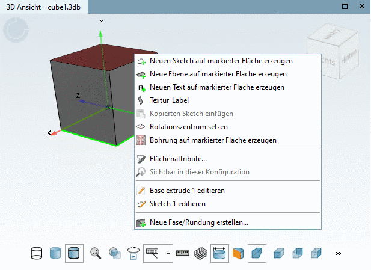Image resolution: width=371 pixels, height=270 pixels.
Task: Click drill hole Bohrung icon
Action: coord(141,140)
